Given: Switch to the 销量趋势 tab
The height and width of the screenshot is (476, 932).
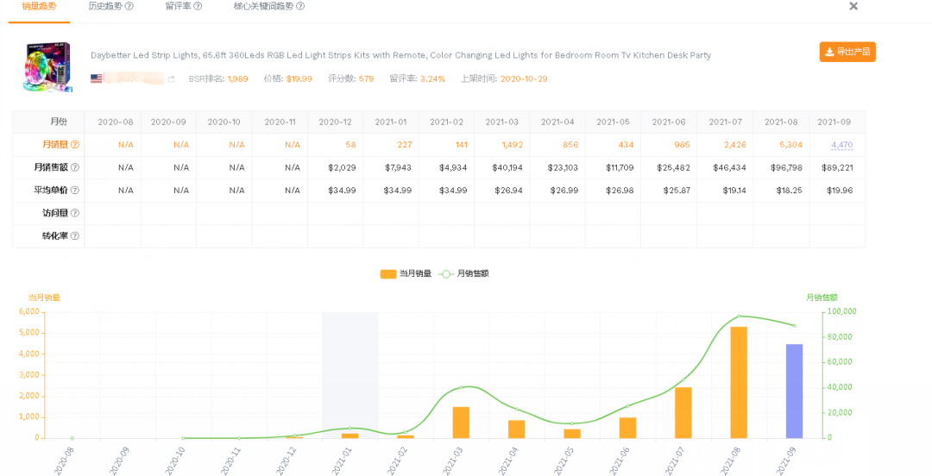Looking at the screenshot, I should (x=39, y=7).
